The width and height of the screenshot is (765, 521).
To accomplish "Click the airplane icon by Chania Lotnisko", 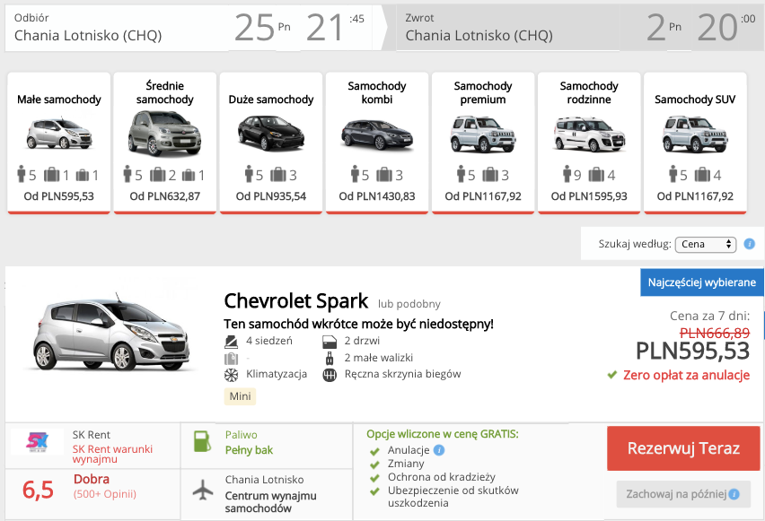I will coord(202,490).
